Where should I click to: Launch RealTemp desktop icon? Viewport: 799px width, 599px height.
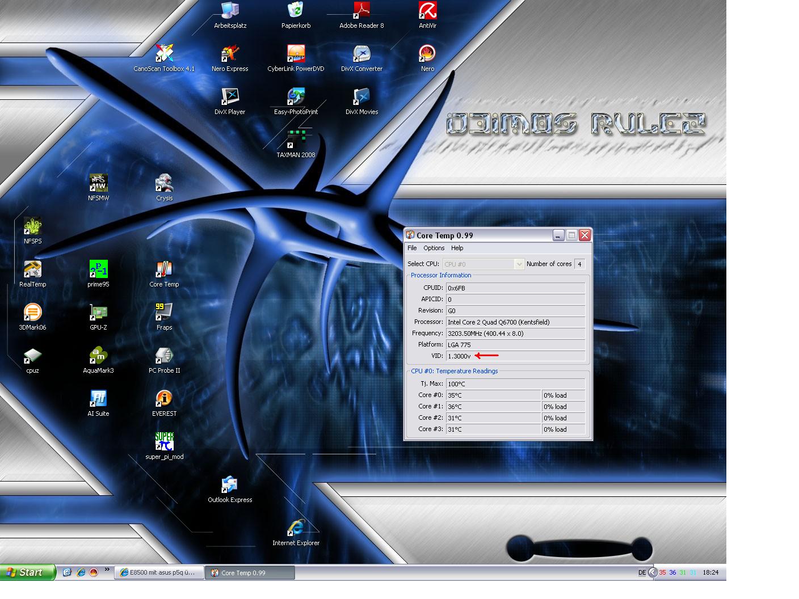(32, 274)
